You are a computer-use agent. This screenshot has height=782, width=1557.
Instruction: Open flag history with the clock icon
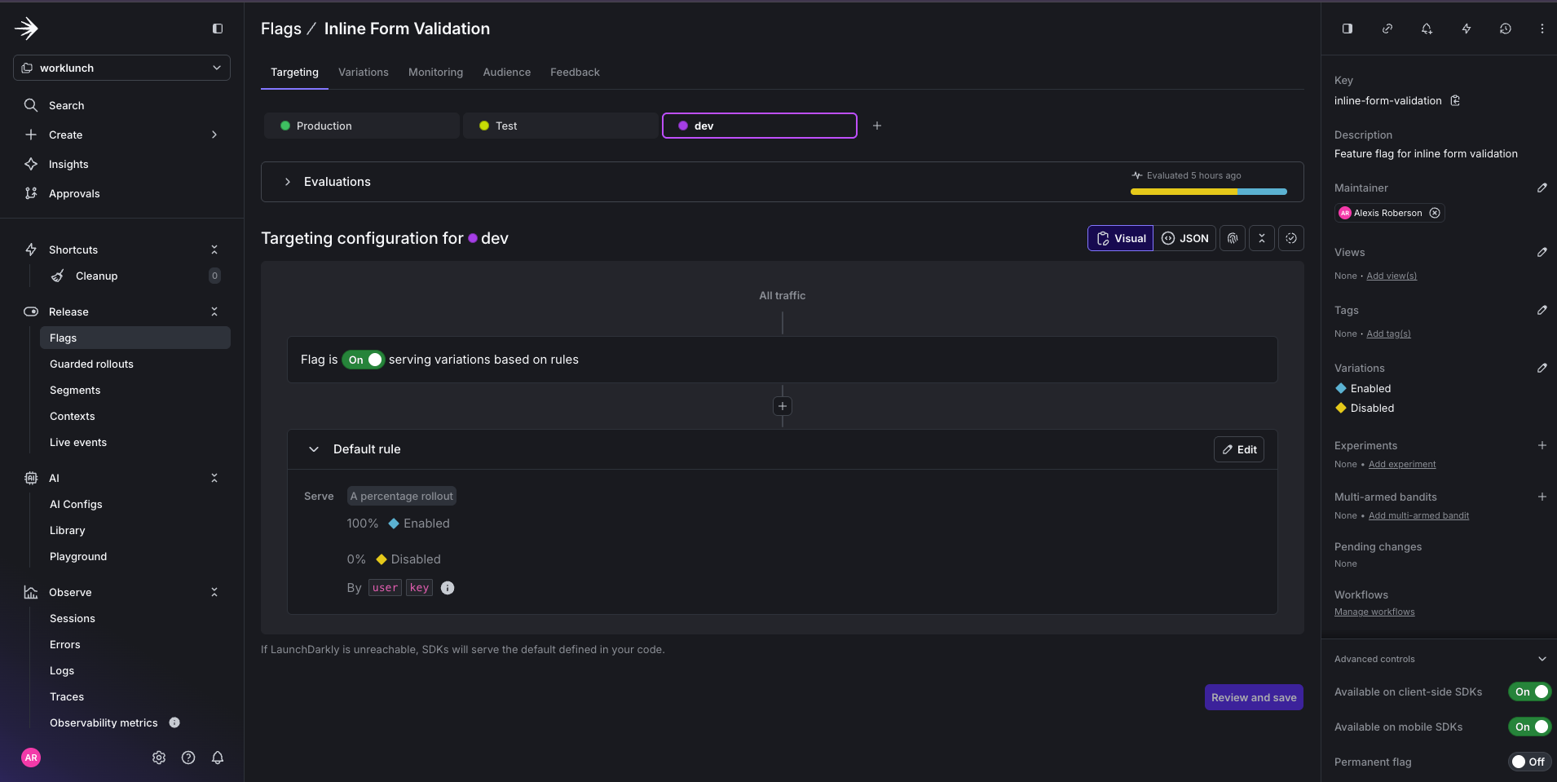[x=1506, y=29]
